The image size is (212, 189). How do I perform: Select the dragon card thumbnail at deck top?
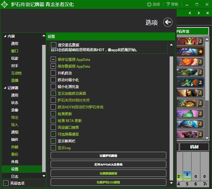click(x=190, y=41)
